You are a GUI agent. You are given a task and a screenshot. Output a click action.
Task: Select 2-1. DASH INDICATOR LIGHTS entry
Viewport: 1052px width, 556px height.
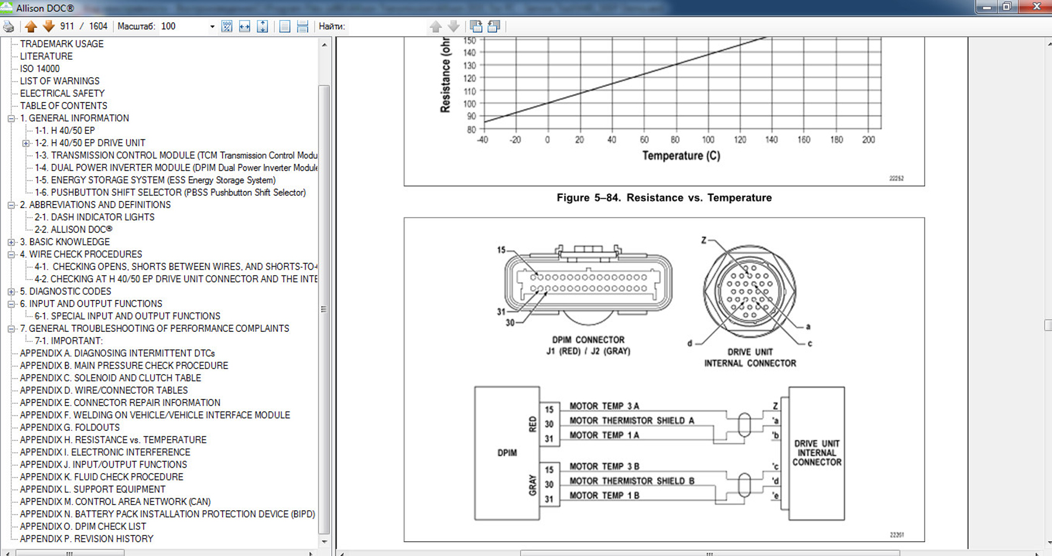[94, 218]
